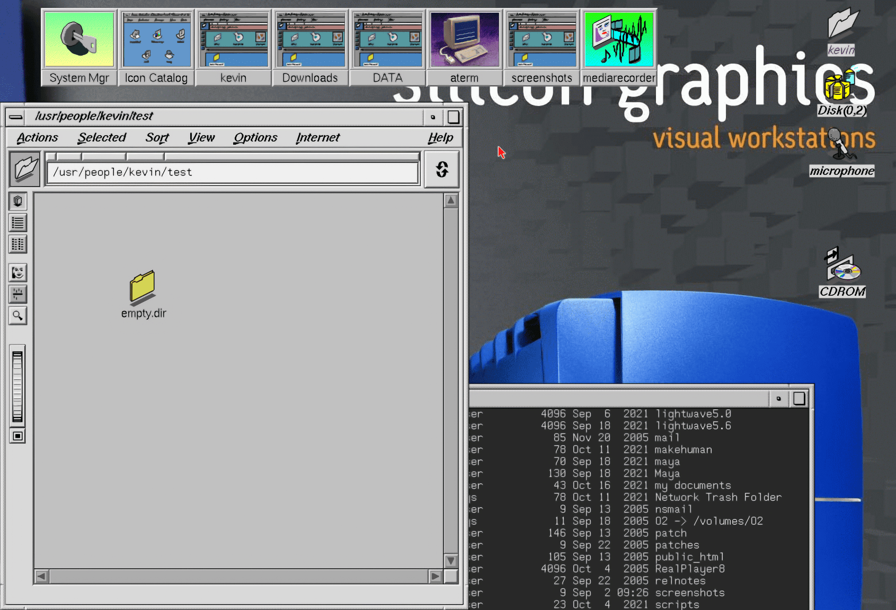The height and width of the screenshot is (610, 896).
Task: Open the Icon Catalog icon
Action: [x=156, y=47]
